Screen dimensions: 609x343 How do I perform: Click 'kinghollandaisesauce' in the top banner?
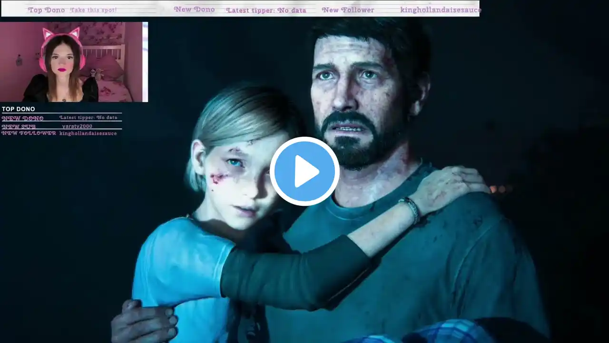click(x=441, y=10)
